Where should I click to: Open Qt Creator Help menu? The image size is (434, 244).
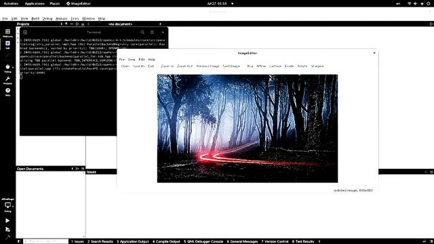tap(102, 18)
